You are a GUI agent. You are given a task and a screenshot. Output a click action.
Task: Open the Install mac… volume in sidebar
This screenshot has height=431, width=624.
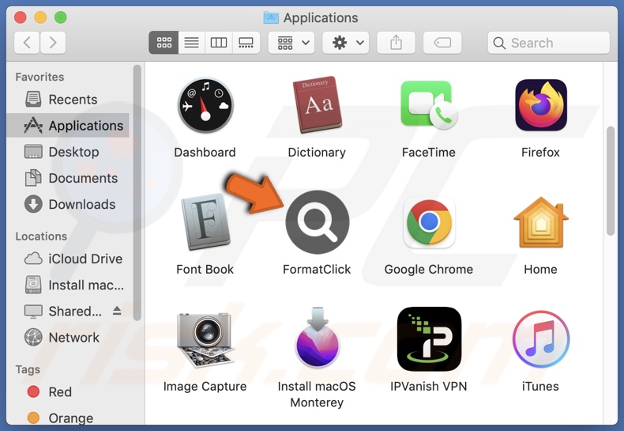tap(68, 285)
